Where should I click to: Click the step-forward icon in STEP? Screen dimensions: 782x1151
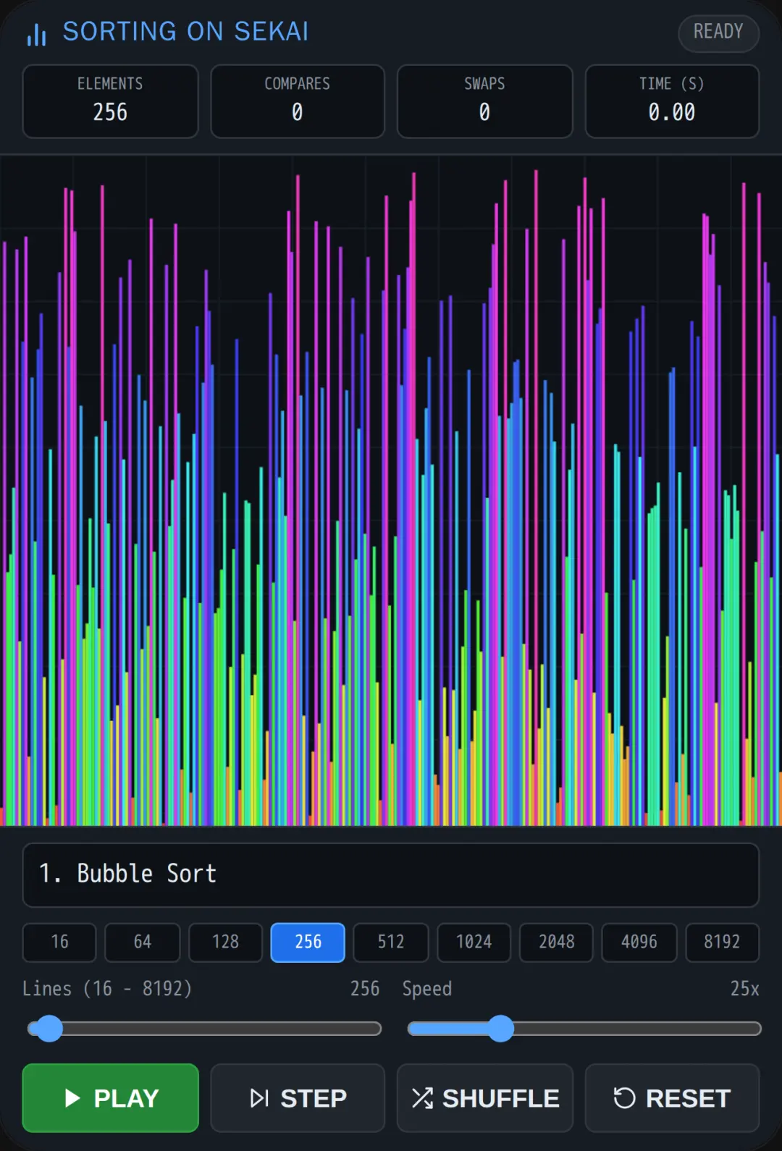259,1098
